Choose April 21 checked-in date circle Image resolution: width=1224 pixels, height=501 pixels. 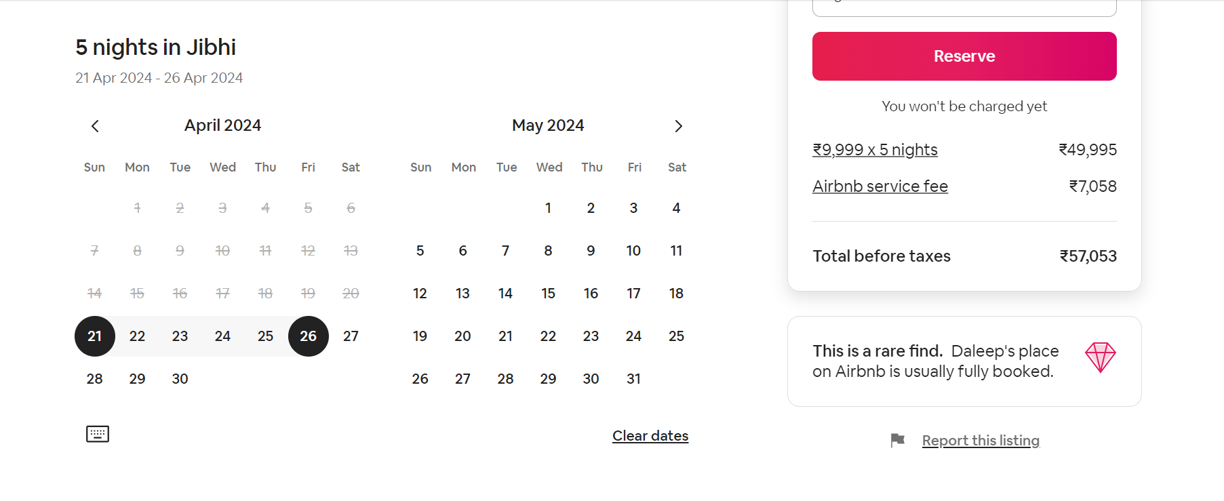(94, 336)
